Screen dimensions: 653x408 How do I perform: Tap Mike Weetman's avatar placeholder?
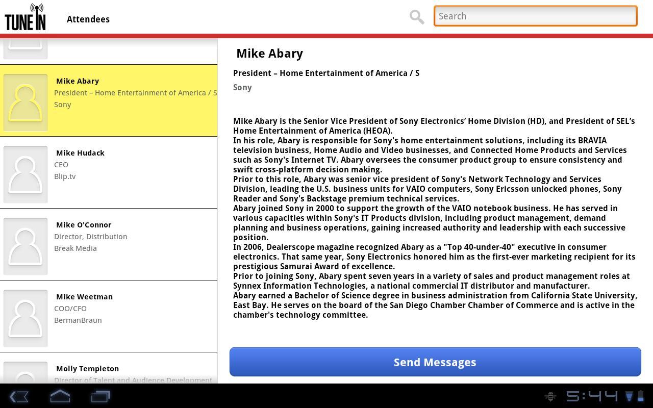26,318
